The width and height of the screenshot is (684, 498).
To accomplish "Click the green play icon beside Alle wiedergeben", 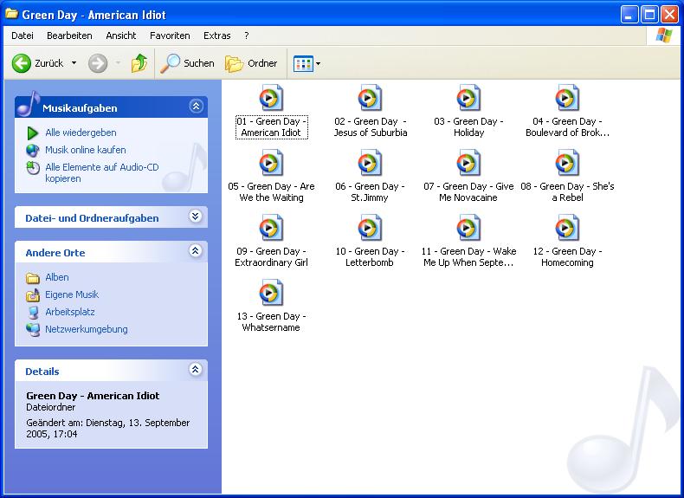I will click(33, 133).
